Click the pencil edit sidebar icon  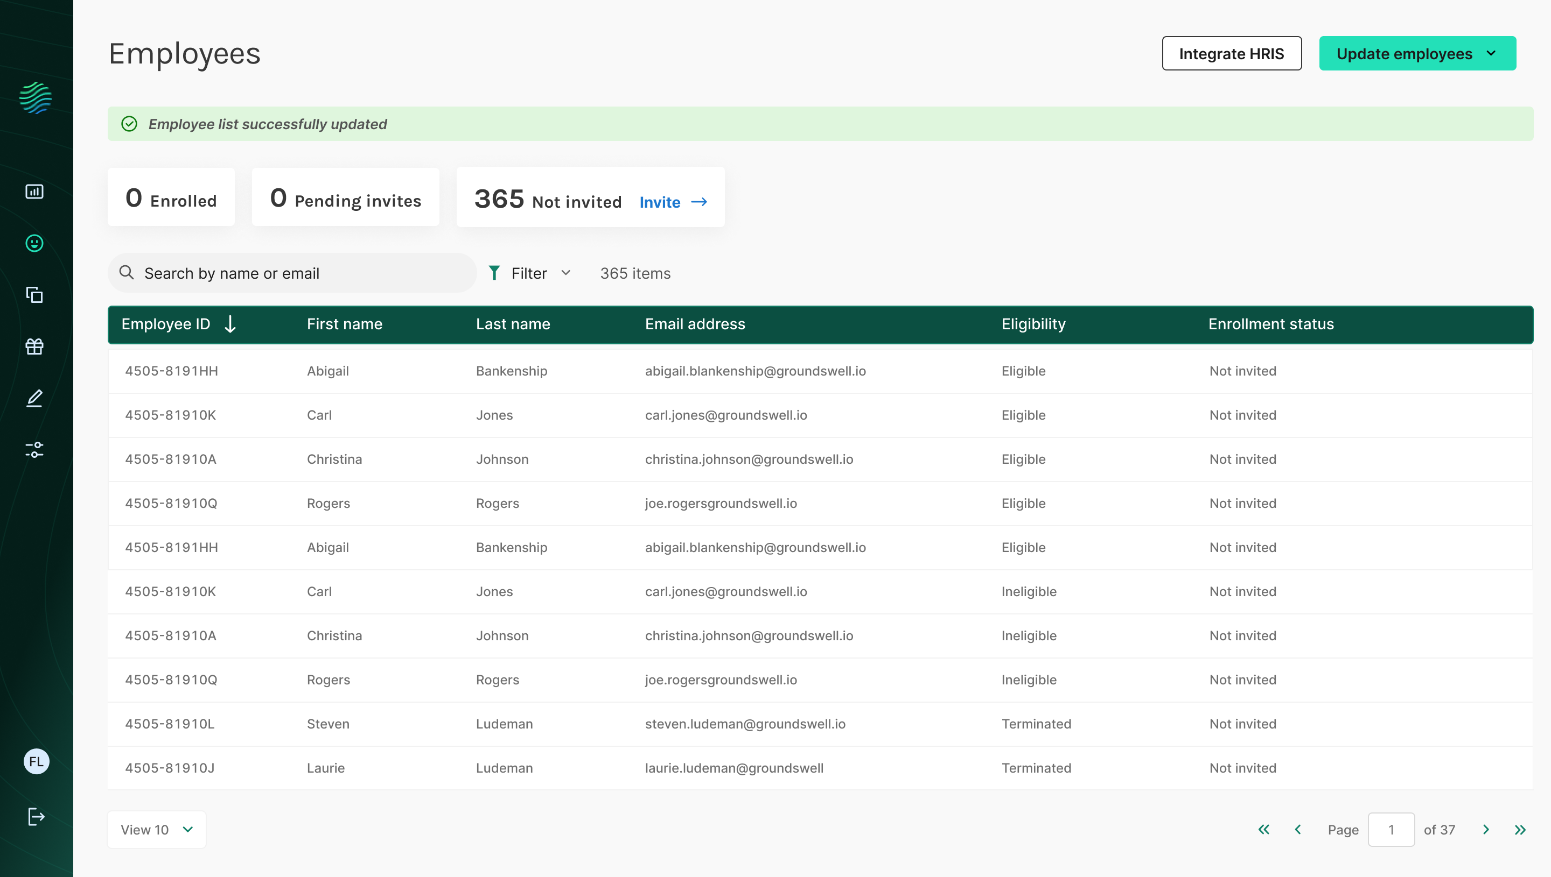point(34,398)
